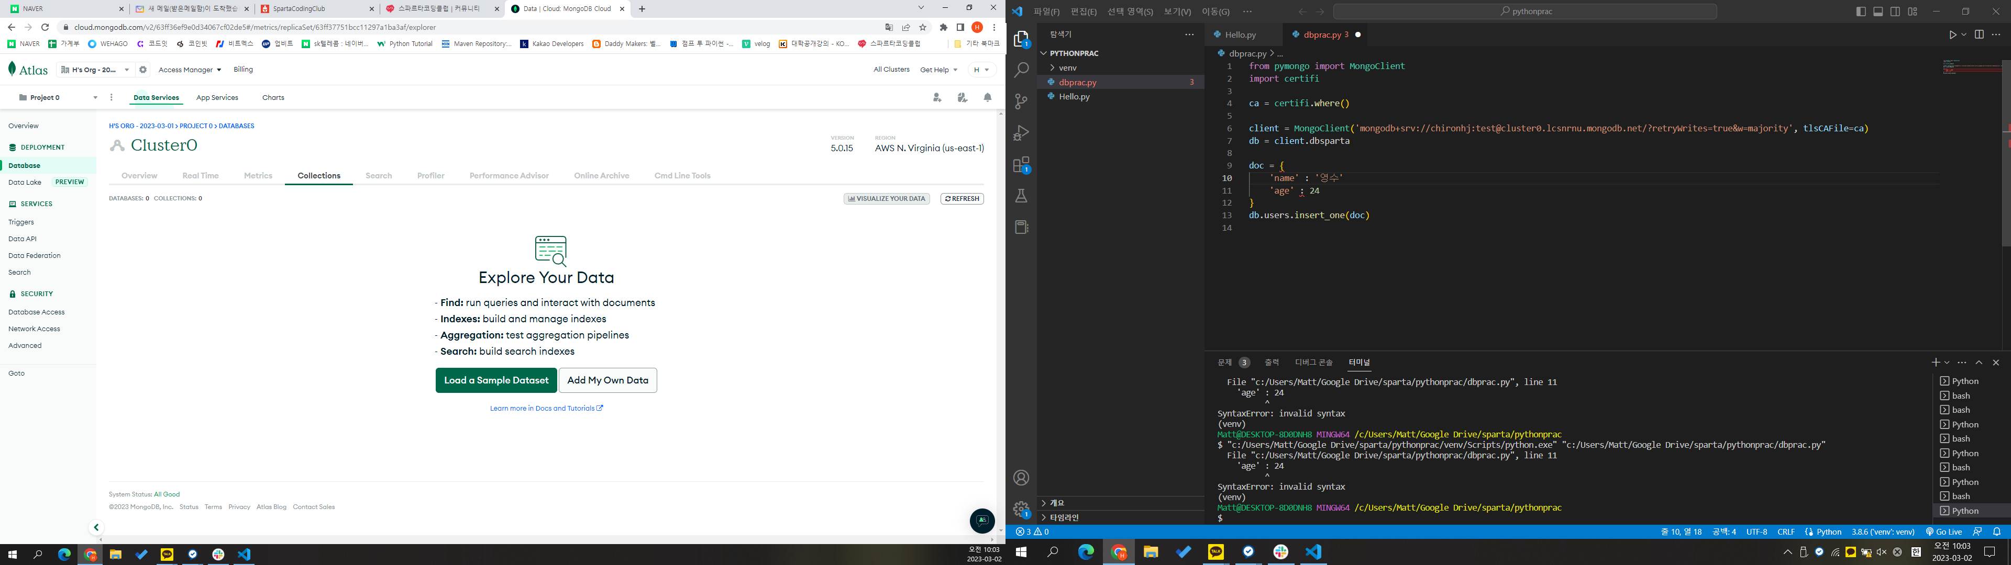
Task: Split the VS Code editor right
Action: click(1979, 35)
